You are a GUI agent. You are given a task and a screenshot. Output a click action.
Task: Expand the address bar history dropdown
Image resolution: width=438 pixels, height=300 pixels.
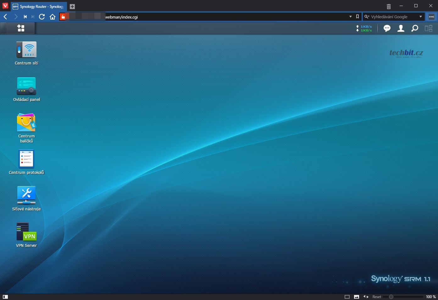click(x=351, y=17)
